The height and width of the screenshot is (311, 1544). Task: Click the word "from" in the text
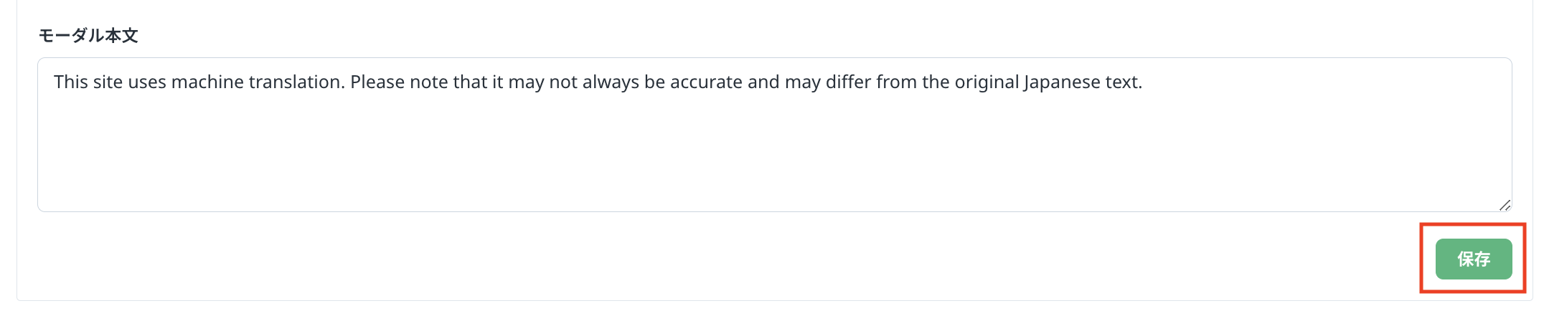coord(897,82)
